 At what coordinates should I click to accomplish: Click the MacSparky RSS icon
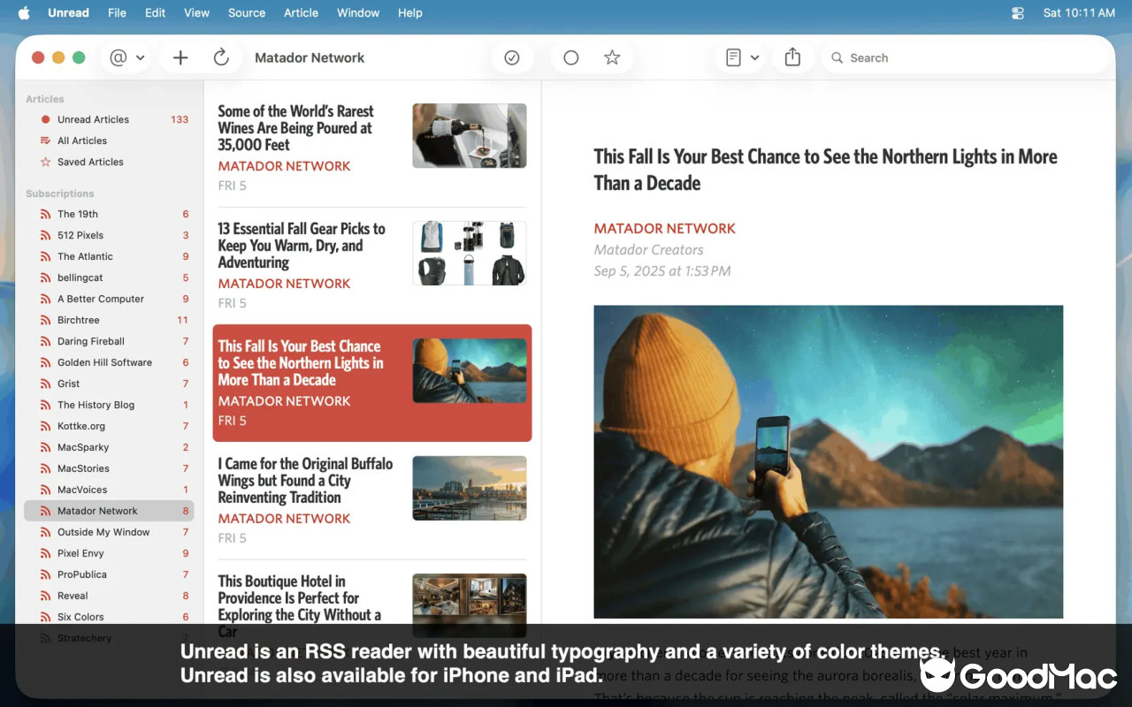[x=45, y=447]
